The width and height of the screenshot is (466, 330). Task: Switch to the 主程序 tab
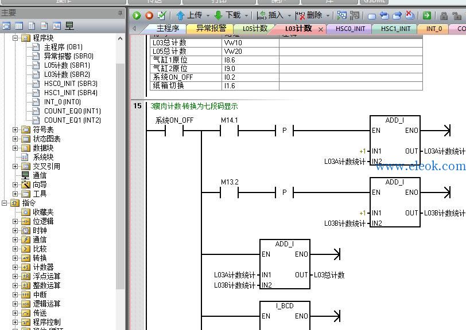(x=168, y=29)
